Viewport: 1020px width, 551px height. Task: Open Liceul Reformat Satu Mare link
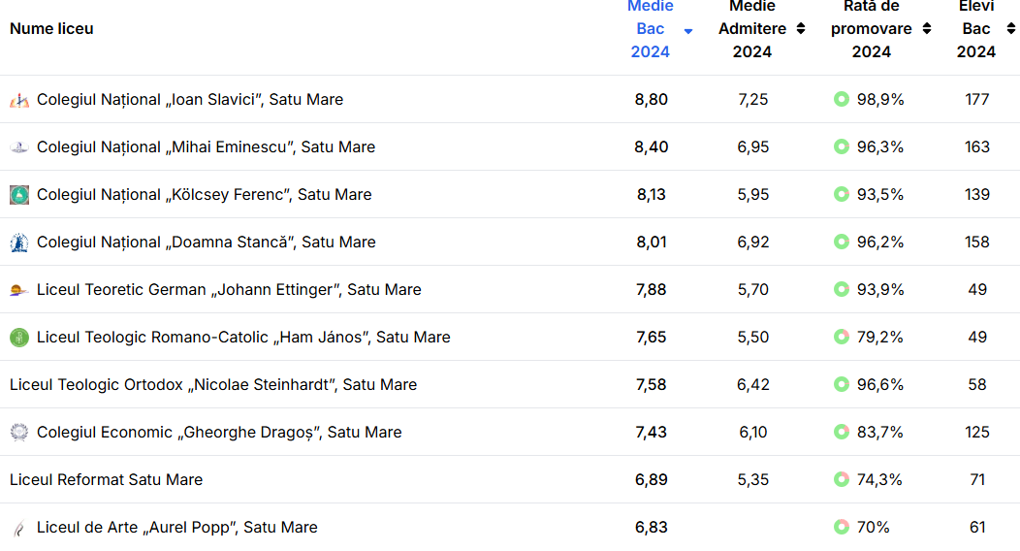click(x=106, y=480)
